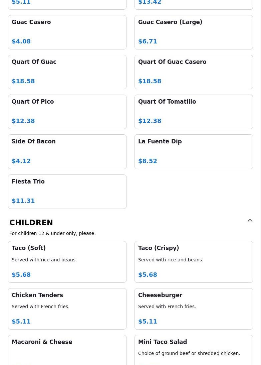Image resolution: width=261 pixels, height=365 pixels.
Task: Select the Quart Of Guac Casero card
Action: pyautogui.click(x=194, y=72)
